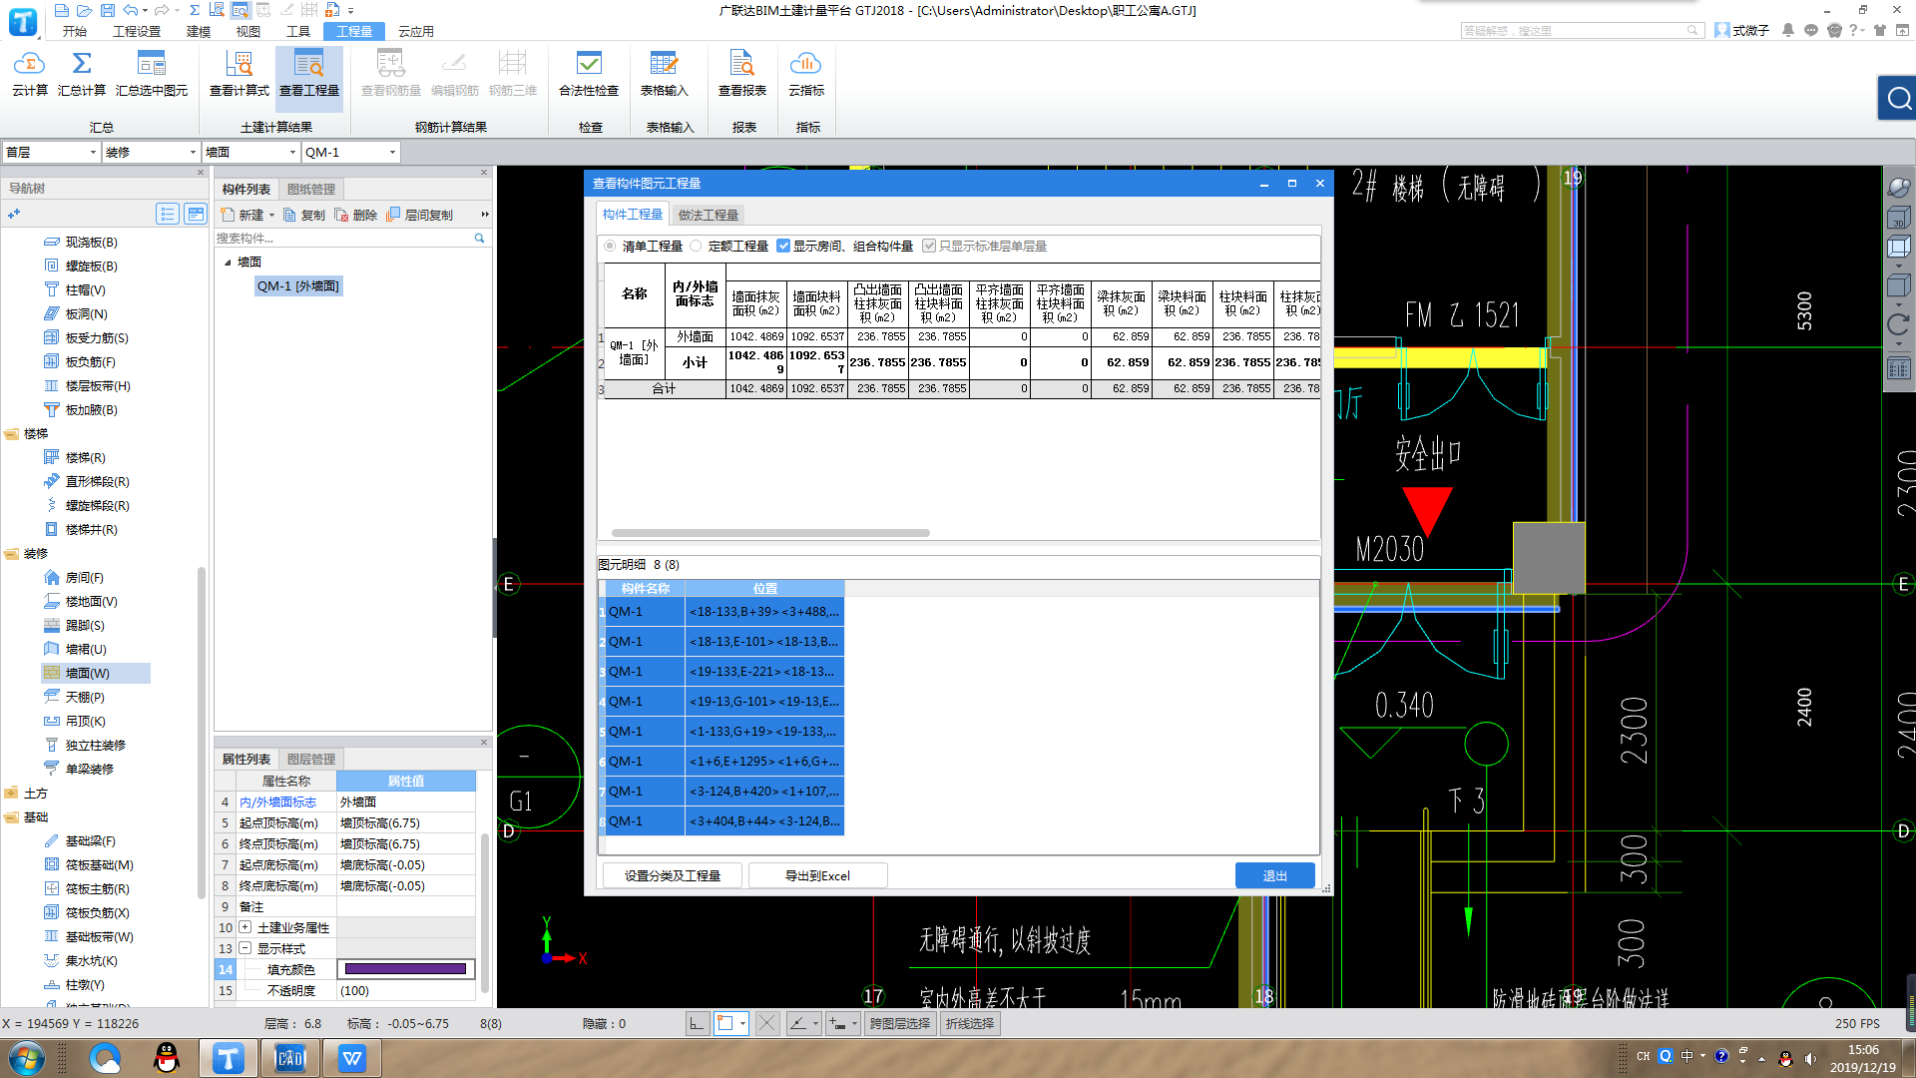This screenshot has width=1916, height=1078.
Task: Switch to the 图层管理 tab
Action: 311,759
